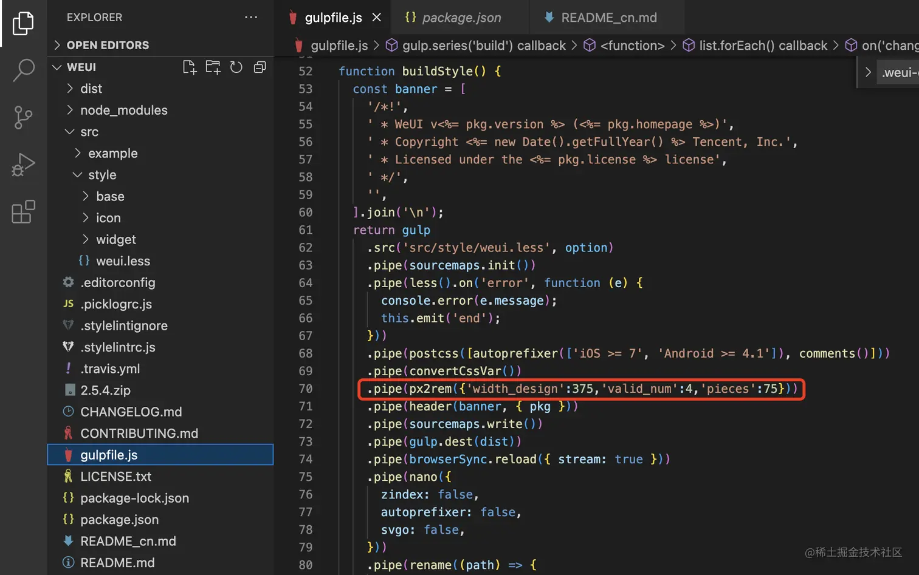Create a new file in WEUI
This screenshot has width=919, height=575.
click(190, 67)
